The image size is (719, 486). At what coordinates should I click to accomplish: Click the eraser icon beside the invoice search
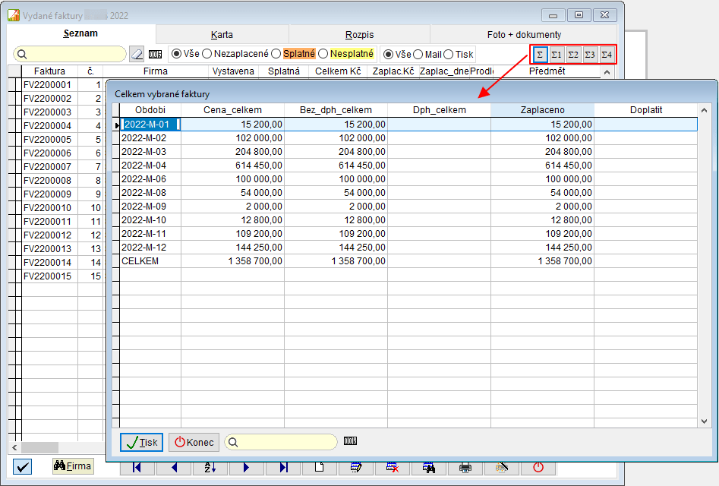click(137, 54)
